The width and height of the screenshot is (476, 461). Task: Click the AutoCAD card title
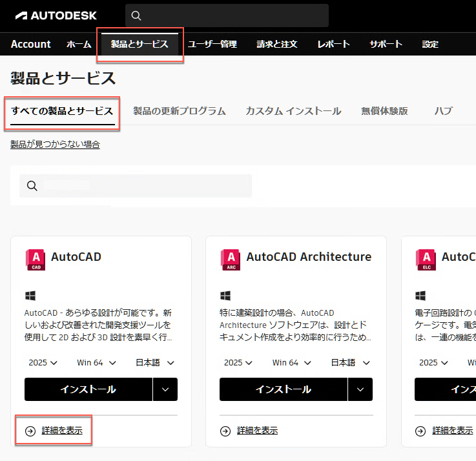pyautogui.click(x=76, y=257)
